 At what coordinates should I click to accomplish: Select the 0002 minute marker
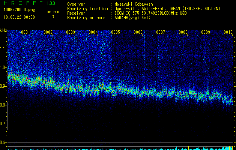click(x=48, y=32)
